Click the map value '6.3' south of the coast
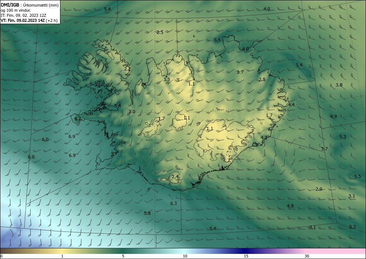 tap(173, 203)
